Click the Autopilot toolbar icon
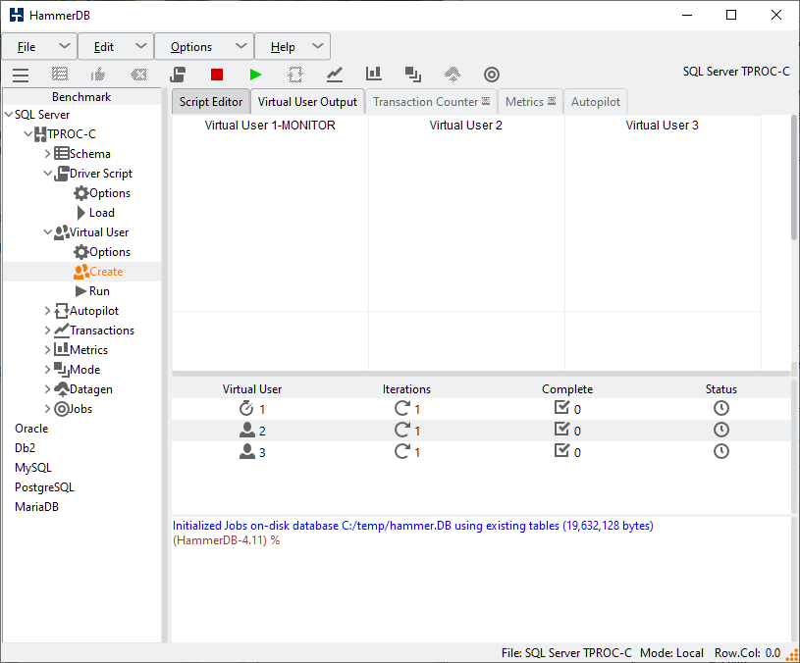 [x=294, y=75]
